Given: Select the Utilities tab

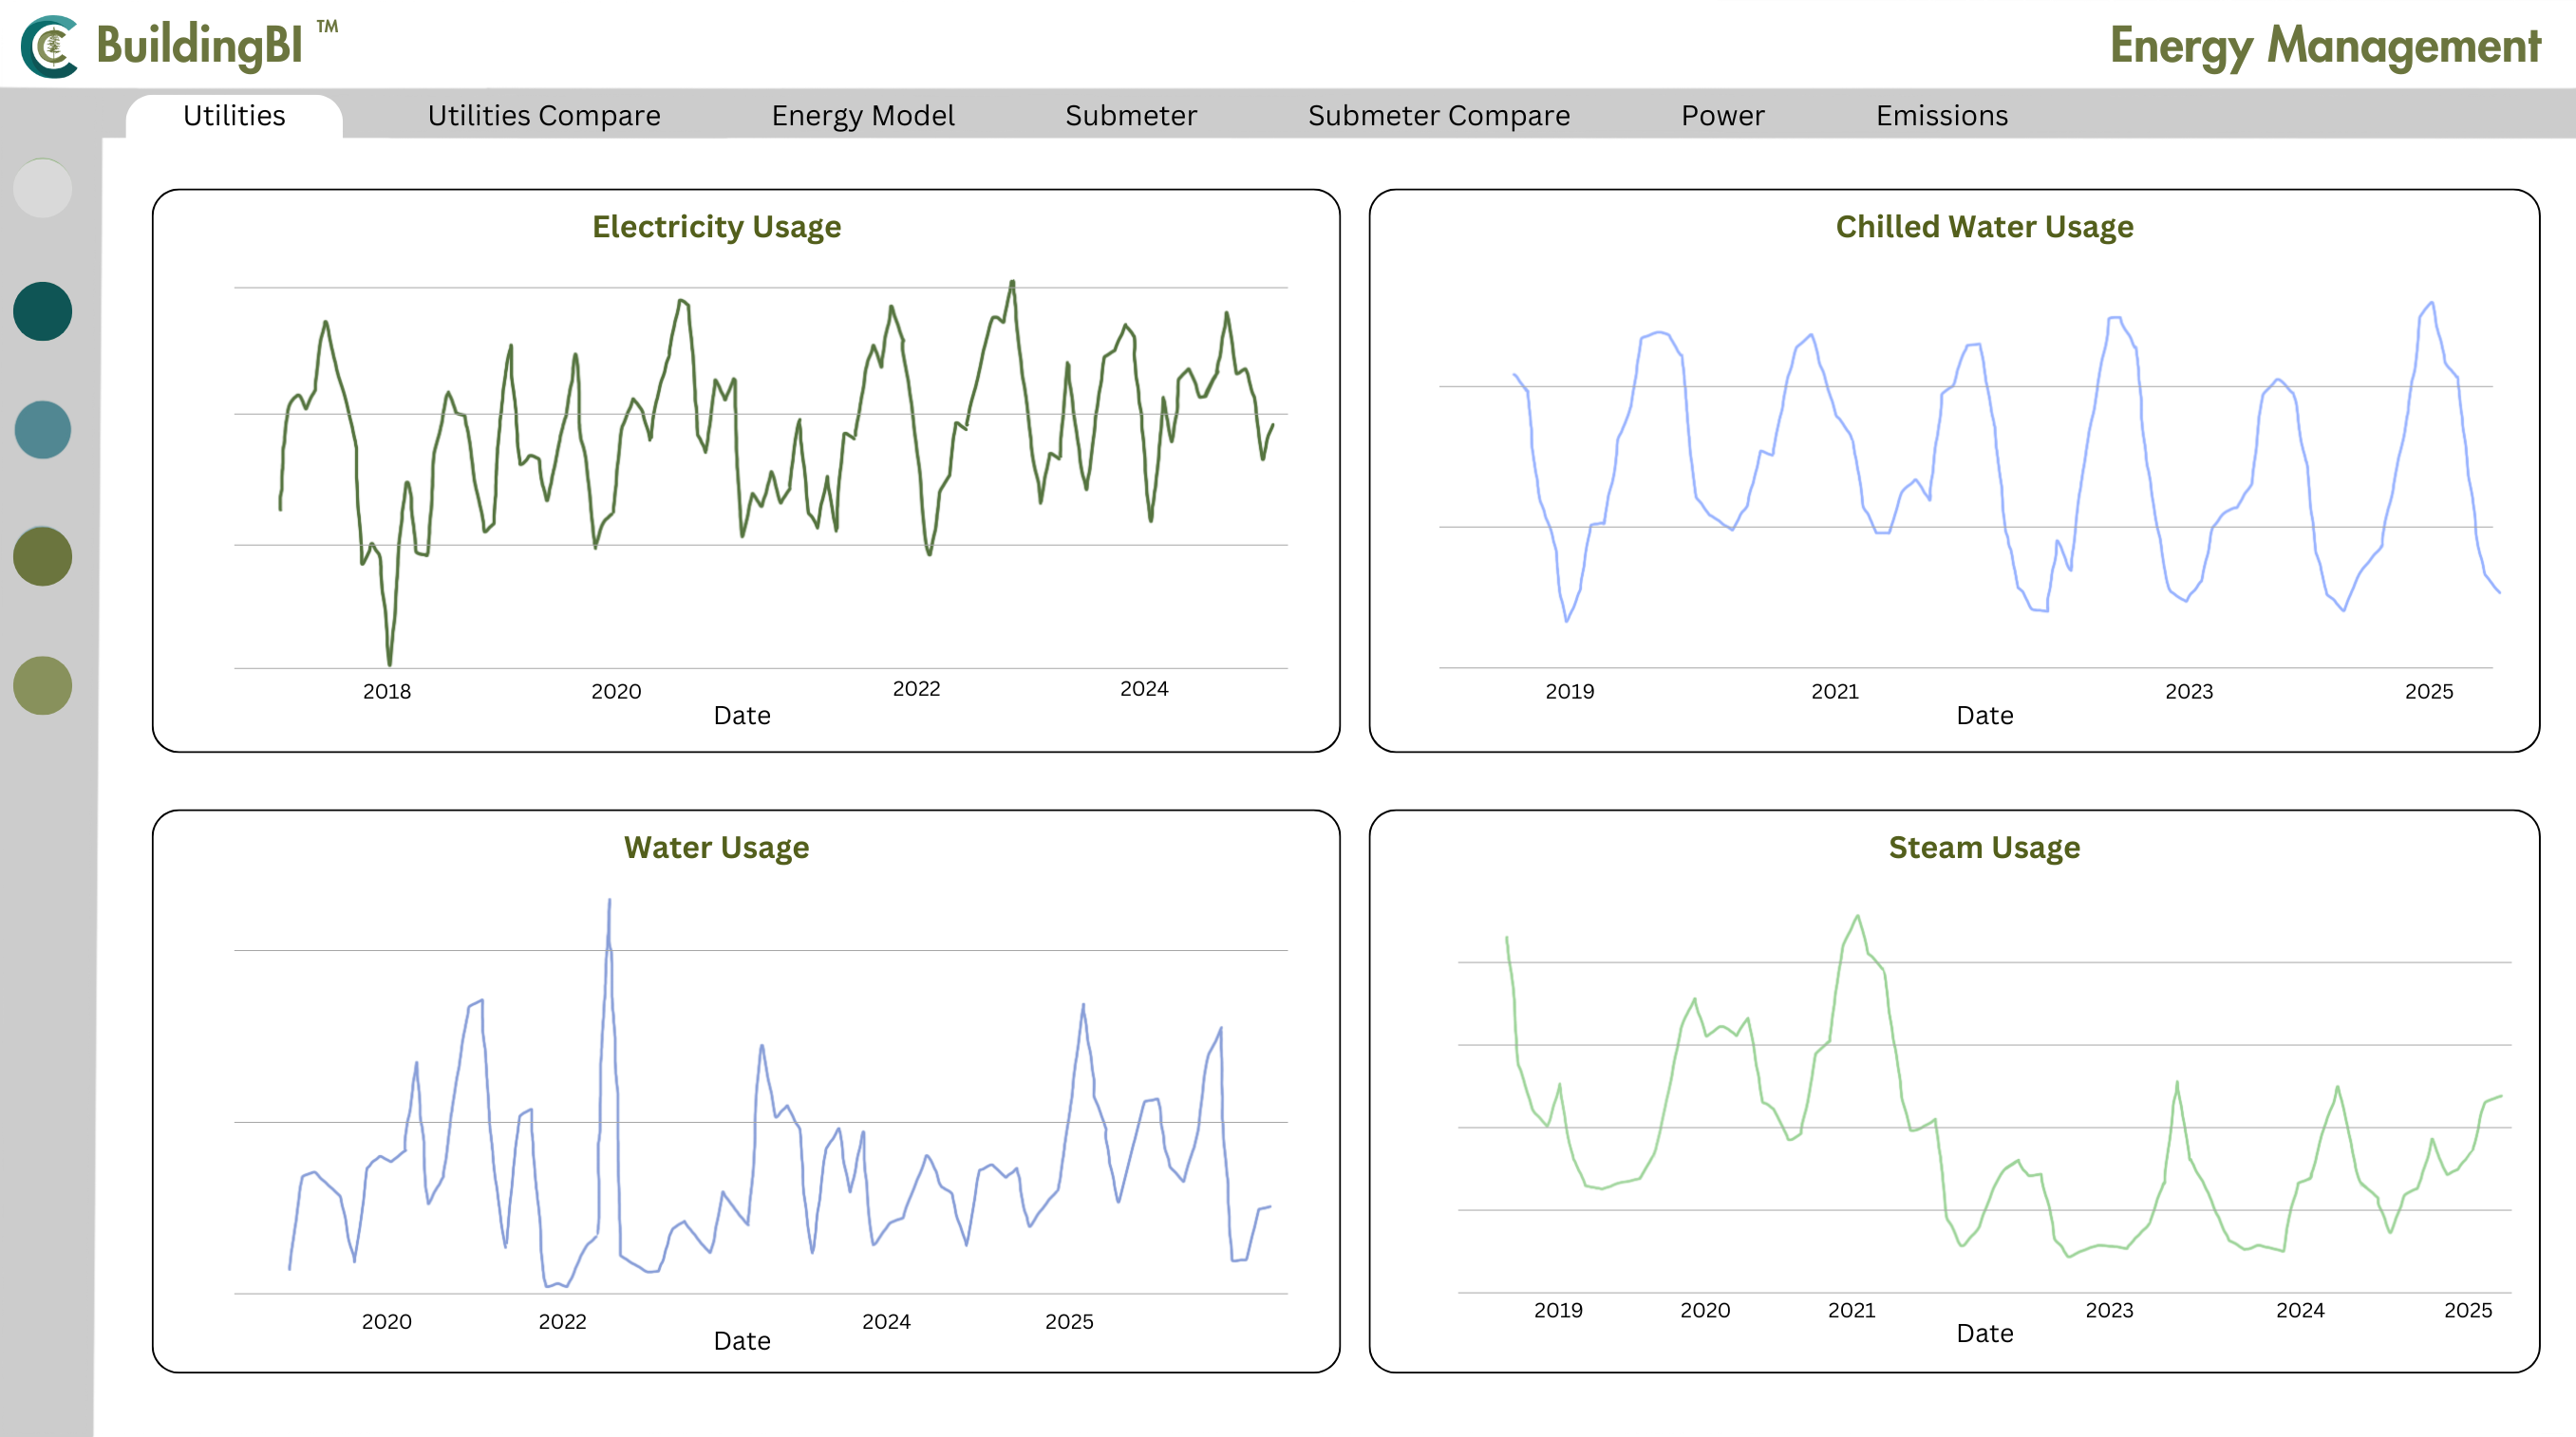Looking at the screenshot, I should point(234,116).
